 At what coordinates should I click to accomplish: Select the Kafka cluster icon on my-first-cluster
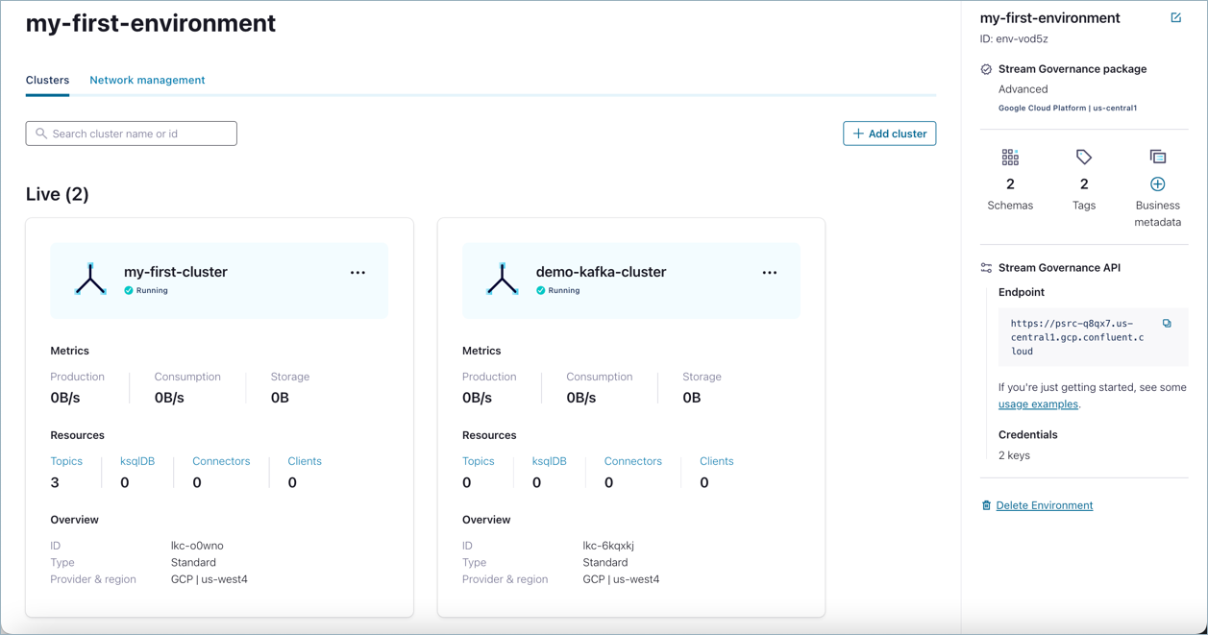pos(90,278)
